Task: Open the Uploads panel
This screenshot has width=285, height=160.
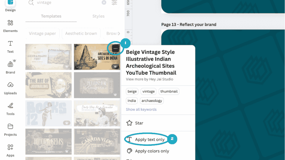Action: tap(10, 88)
